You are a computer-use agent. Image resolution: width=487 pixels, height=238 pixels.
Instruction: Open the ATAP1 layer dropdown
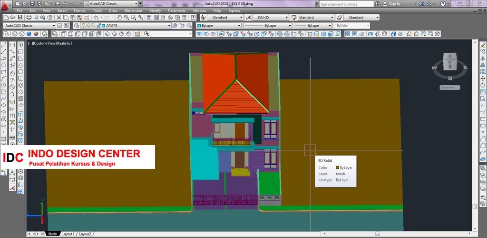point(126,26)
